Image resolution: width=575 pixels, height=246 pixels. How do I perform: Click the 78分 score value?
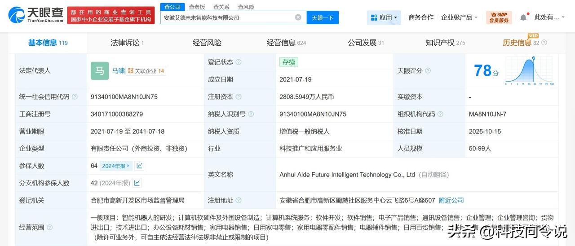(486, 71)
